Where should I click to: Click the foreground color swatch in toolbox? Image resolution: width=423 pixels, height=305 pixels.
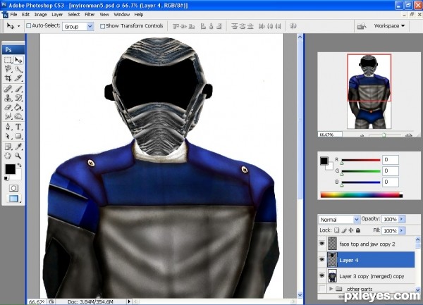pos(10,169)
